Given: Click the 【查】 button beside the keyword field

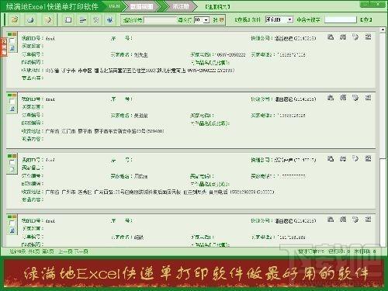Looking at the screenshot, I should 366,19.
